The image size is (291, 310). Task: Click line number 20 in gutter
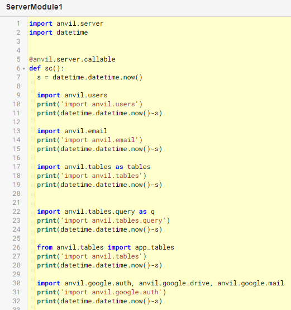tap(16, 194)
